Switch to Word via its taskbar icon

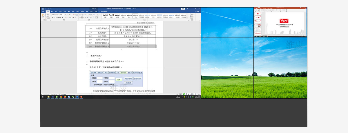(x=77, y=97)
